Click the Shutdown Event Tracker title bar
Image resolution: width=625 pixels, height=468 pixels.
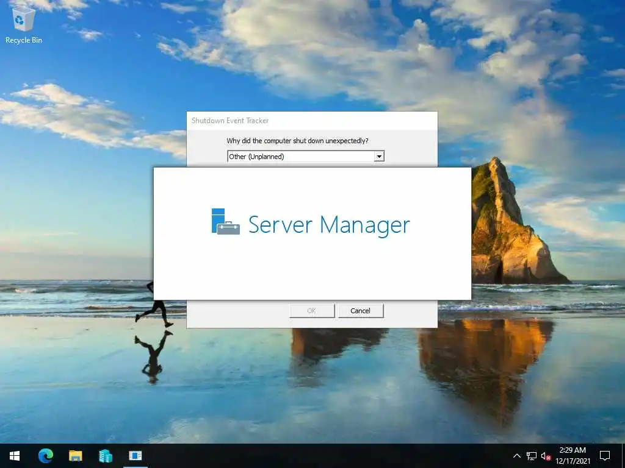[312, 121]
